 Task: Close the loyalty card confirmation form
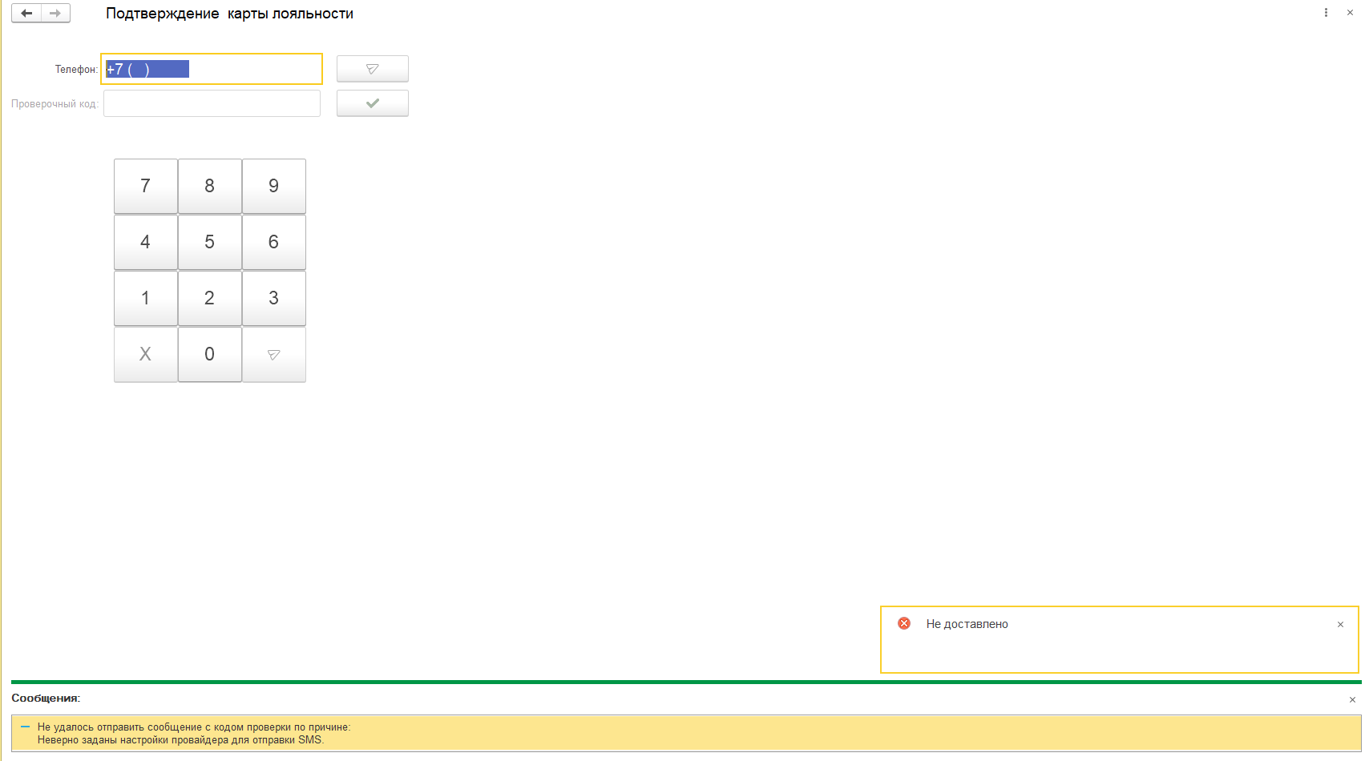pyautogui.click(x=1350, y=13)
